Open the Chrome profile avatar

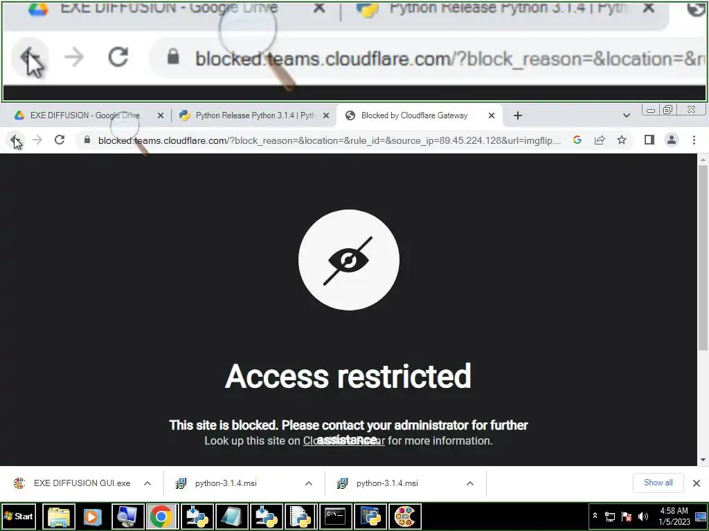pos(672,140)
